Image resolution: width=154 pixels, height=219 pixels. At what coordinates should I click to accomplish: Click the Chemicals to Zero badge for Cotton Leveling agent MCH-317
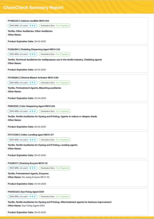(54, 140)
